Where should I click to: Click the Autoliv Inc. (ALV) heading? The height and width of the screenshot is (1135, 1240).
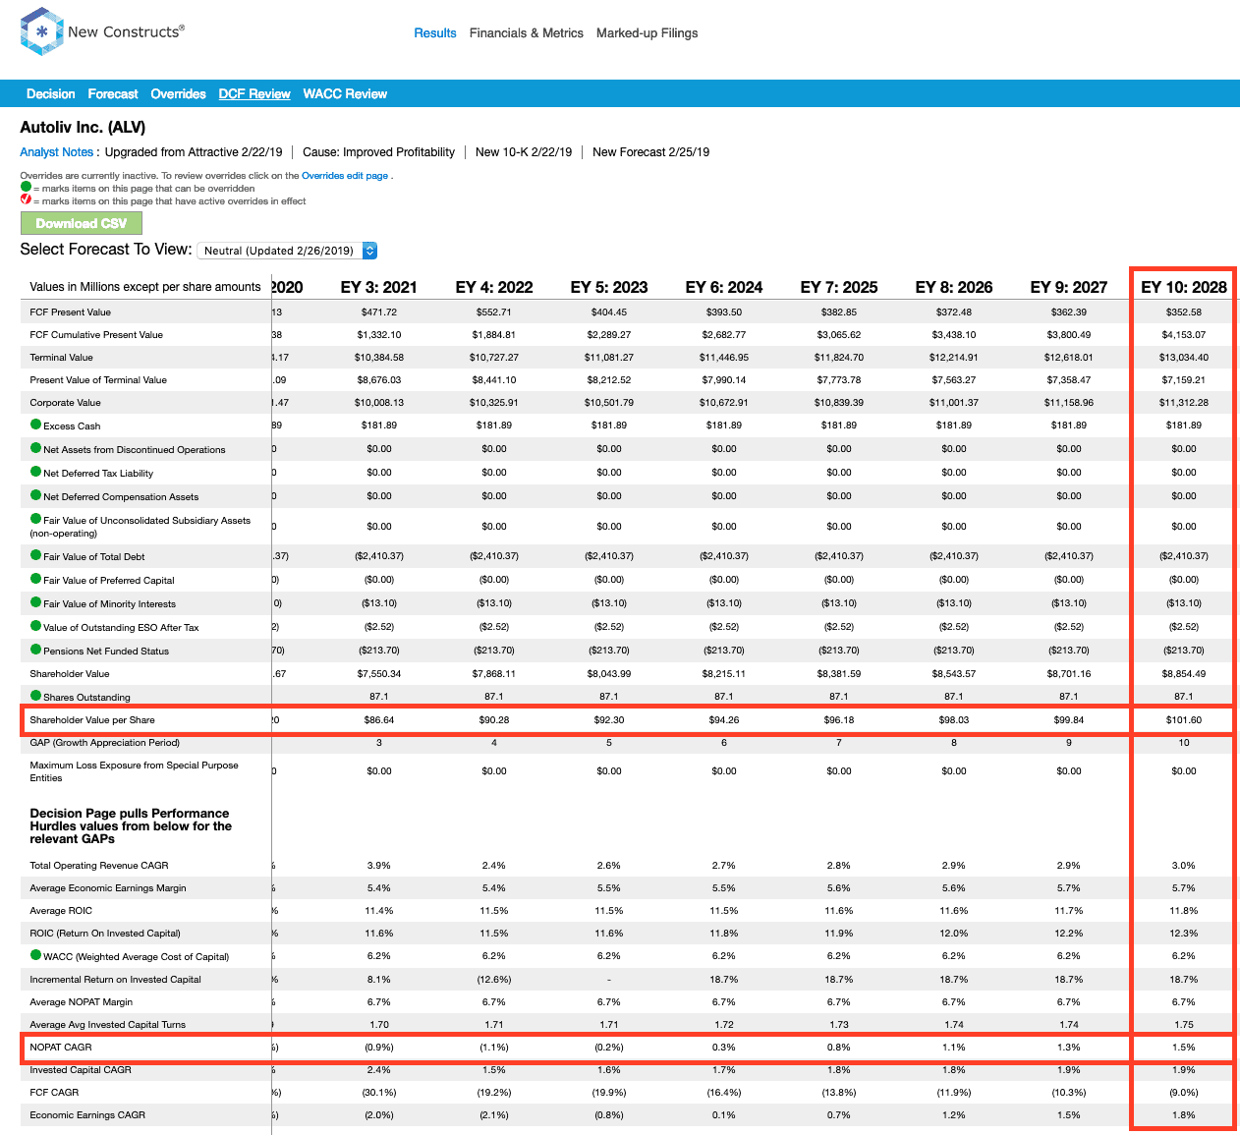[x=83, y=128]
